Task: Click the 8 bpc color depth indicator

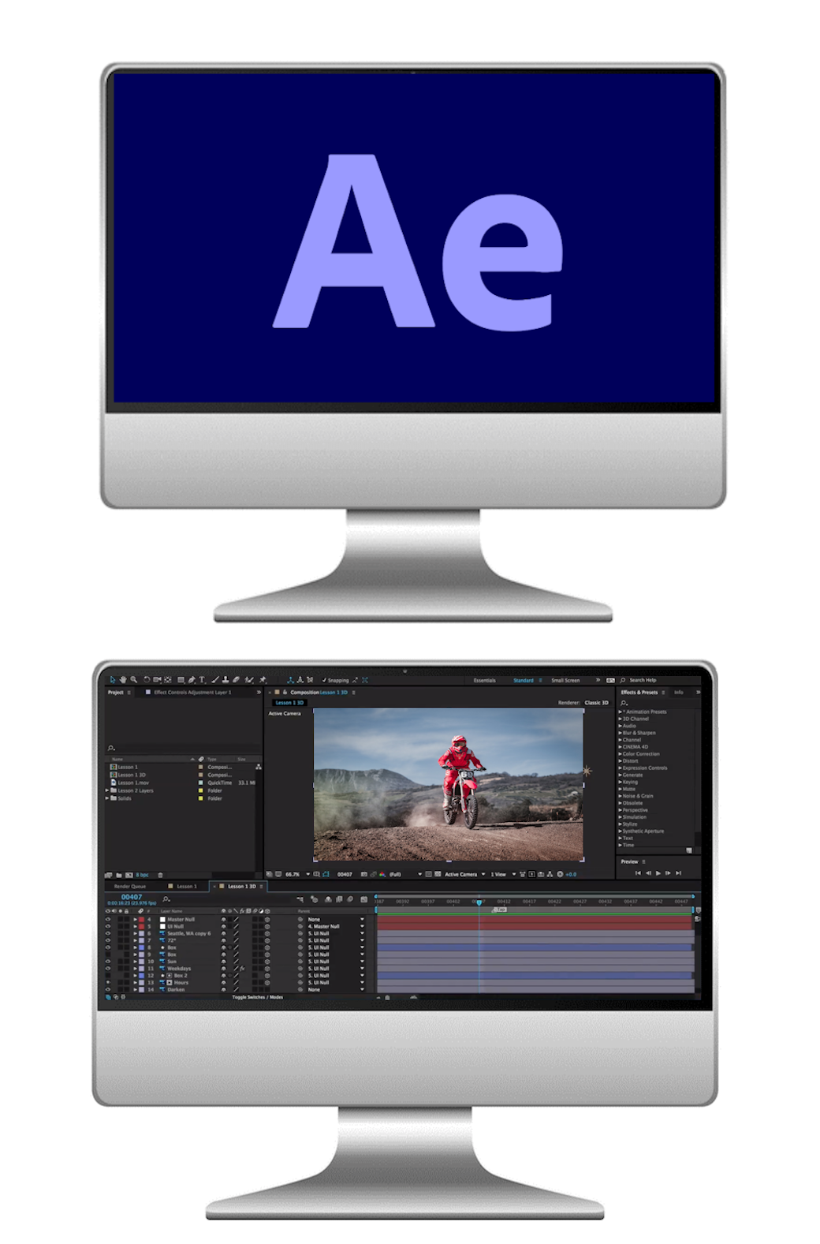Action: point(142,875)
